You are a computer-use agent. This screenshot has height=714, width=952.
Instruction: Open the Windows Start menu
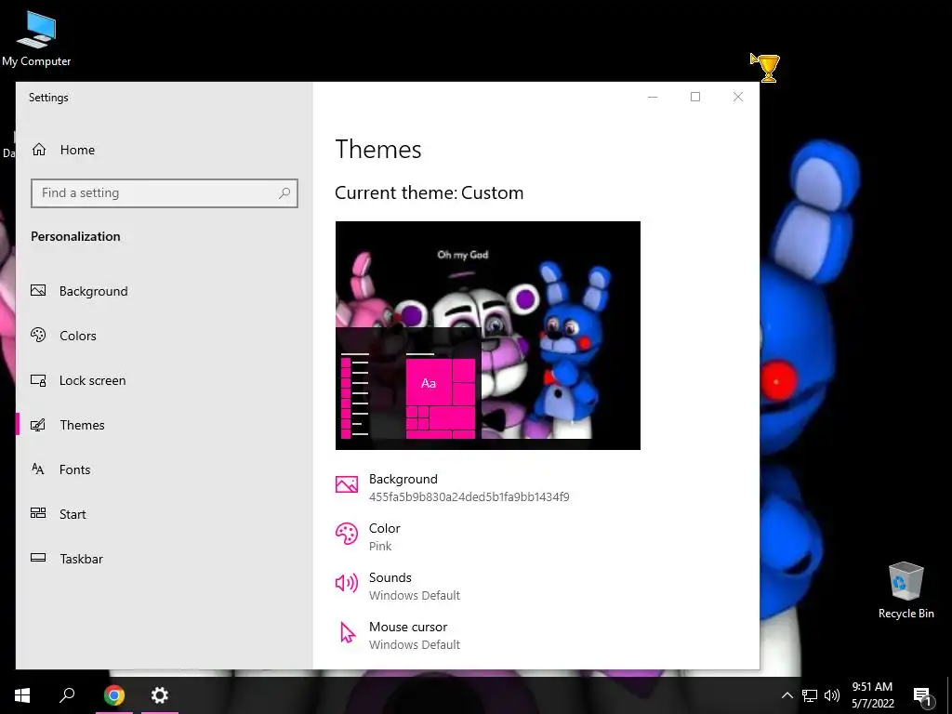click(22, 695)
